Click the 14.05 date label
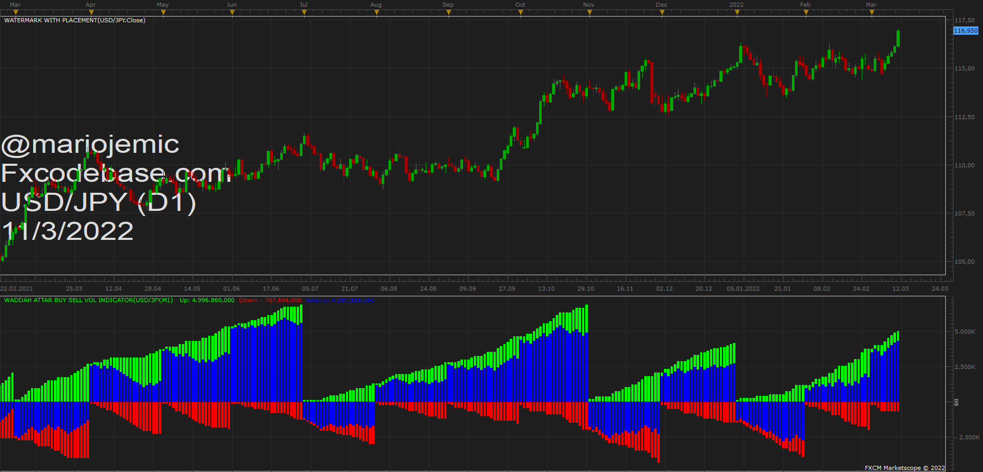The image size is (983, 472). [192, 289]
